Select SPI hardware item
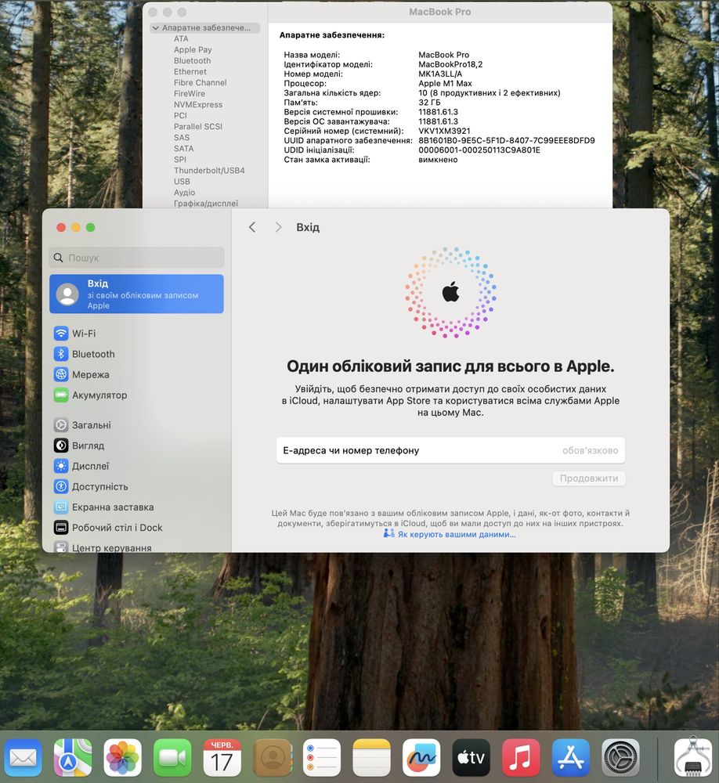The image size is (719, 783). (180, 160)
